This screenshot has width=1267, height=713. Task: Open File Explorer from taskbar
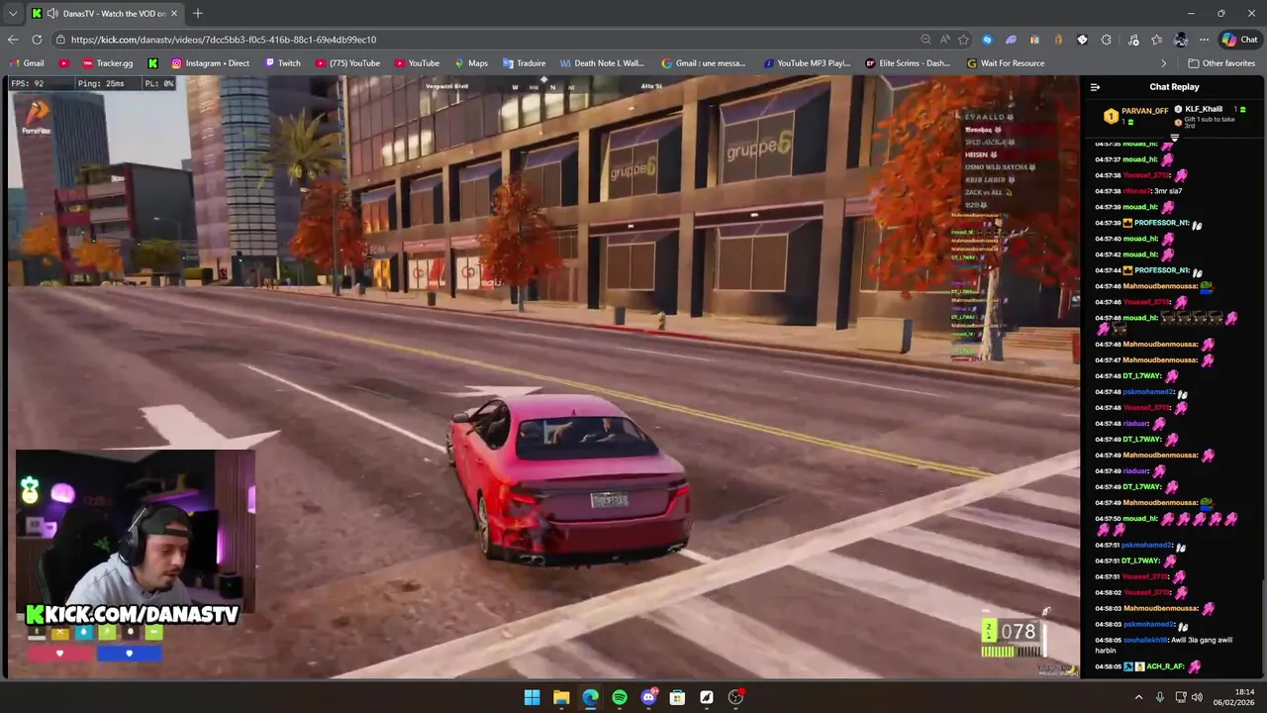pos(561,697)
